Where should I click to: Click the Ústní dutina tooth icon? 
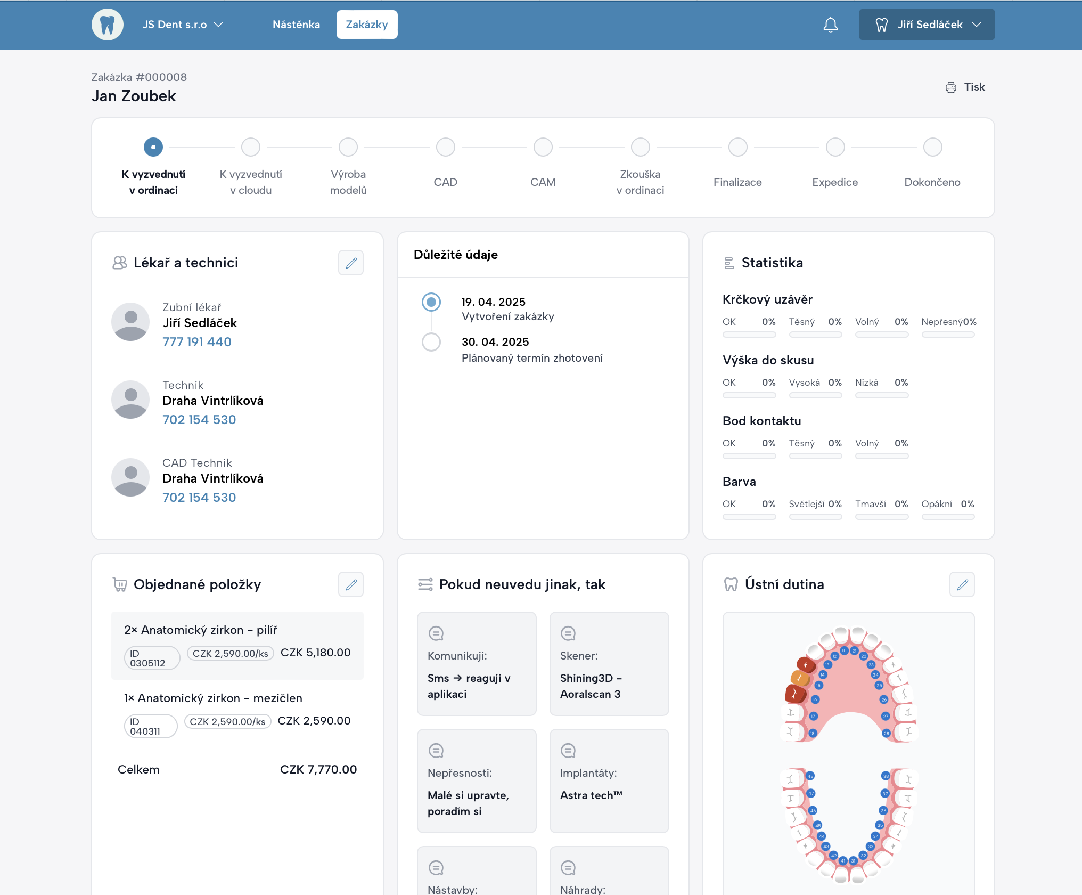[731, 584]
